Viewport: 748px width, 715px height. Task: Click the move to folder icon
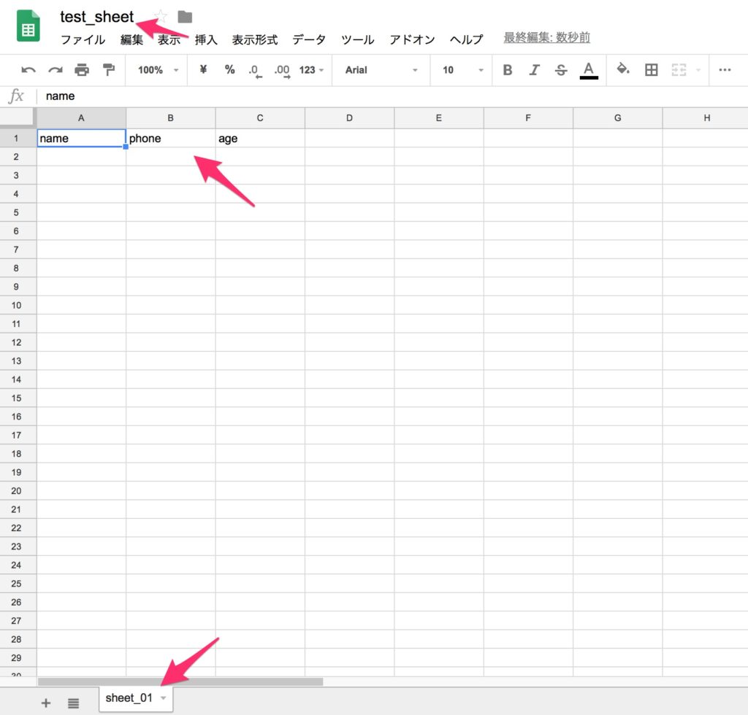click(185, 17)
